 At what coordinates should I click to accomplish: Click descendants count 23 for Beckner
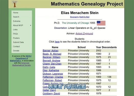pos(109,57)
